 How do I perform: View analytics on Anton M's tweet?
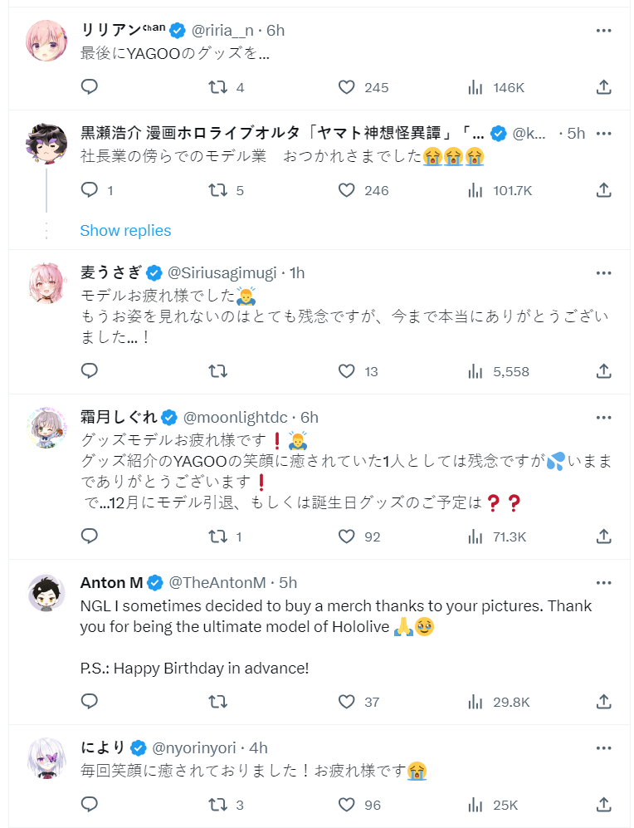pos(475,702)
